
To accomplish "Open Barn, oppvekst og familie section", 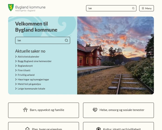I will [43, 110].
